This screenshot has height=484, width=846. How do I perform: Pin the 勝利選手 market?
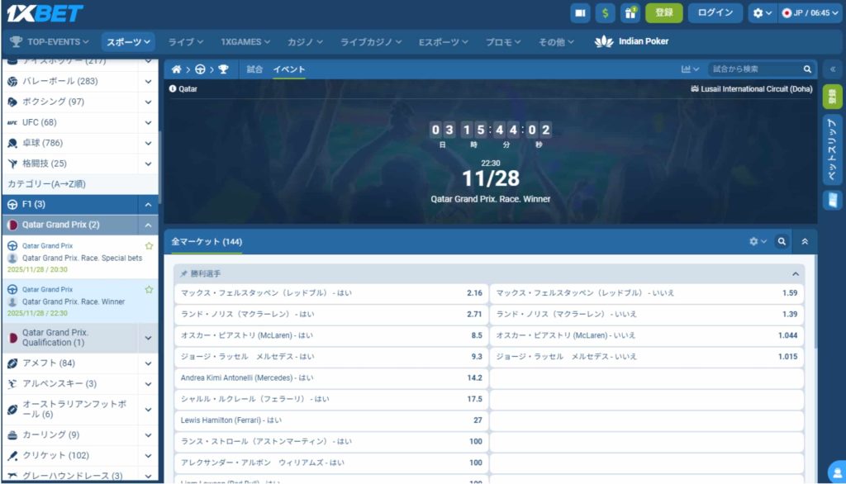click(183, 273)
